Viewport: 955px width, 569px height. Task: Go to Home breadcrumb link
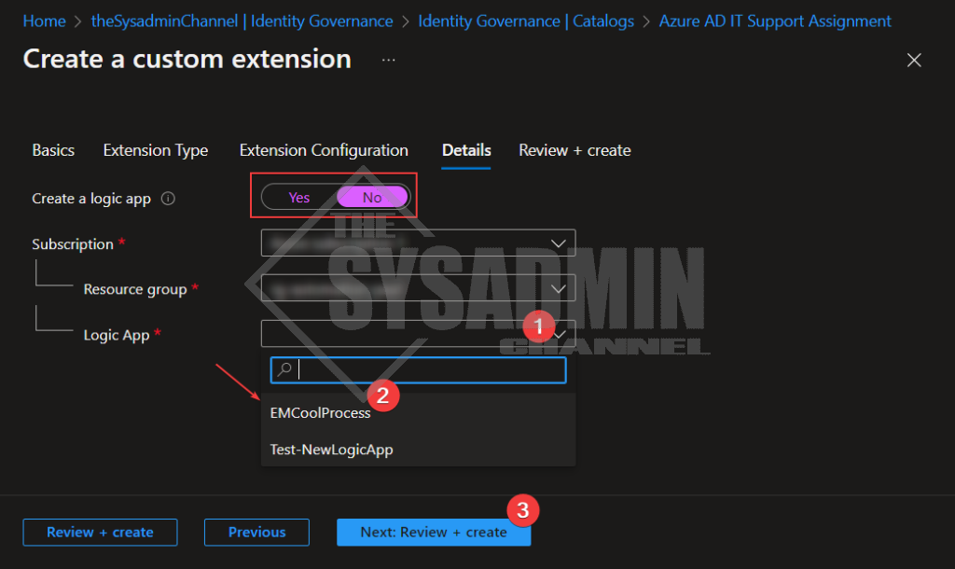(x=44, y=21)
